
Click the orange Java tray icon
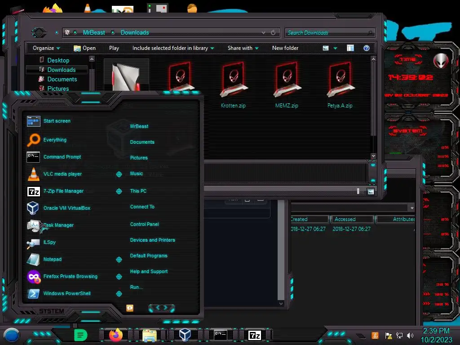(375, 335)
